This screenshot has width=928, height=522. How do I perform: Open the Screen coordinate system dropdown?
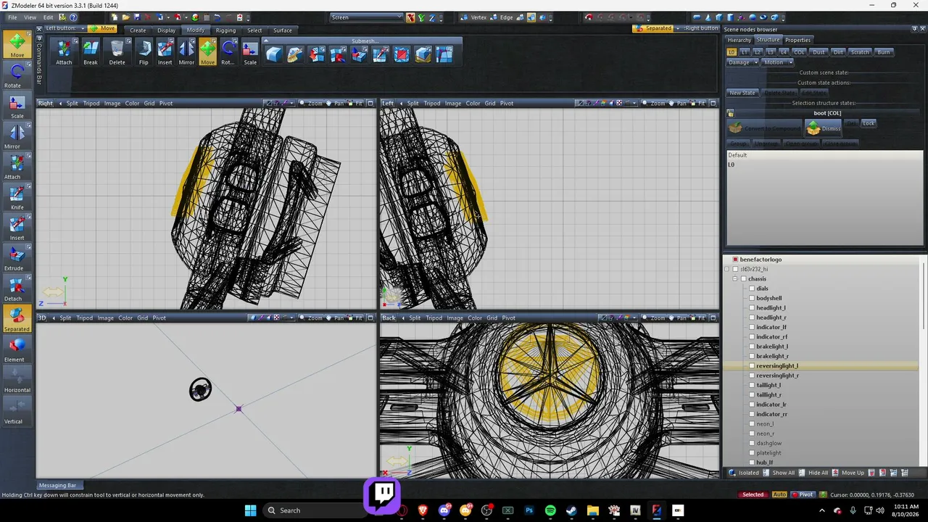[x=366, y=17]
